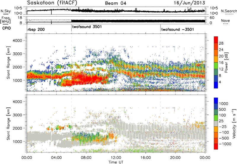This screenshot has height=164, width=237.
Task: Click the 'Saskatoon (fitACF)' title text
Action: (x=52, y=3)
